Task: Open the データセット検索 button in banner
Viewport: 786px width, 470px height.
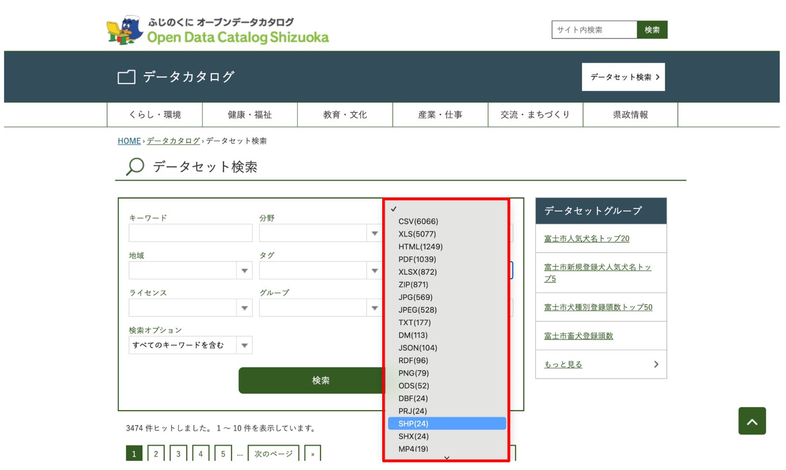Action: (x=623, y=77)
